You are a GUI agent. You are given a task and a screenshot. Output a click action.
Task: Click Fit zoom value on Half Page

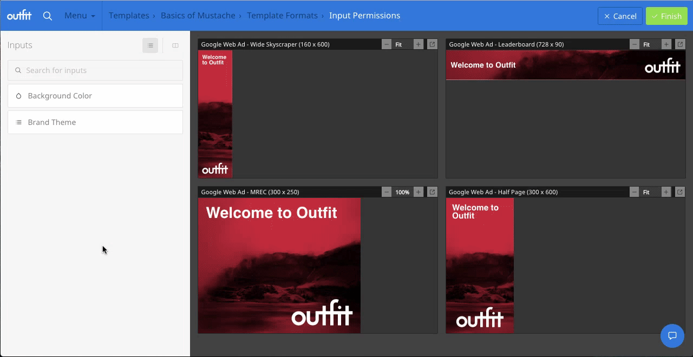[x=646, y=193]
